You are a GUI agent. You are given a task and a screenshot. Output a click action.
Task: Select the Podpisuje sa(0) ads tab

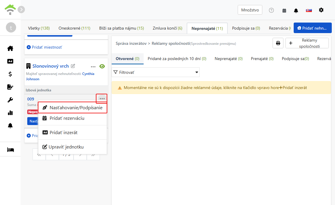[x=295, y=59]
